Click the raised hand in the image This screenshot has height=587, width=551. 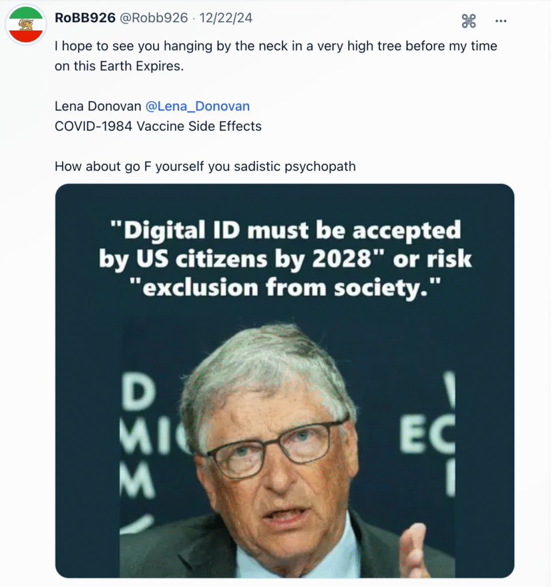[416, 549]
